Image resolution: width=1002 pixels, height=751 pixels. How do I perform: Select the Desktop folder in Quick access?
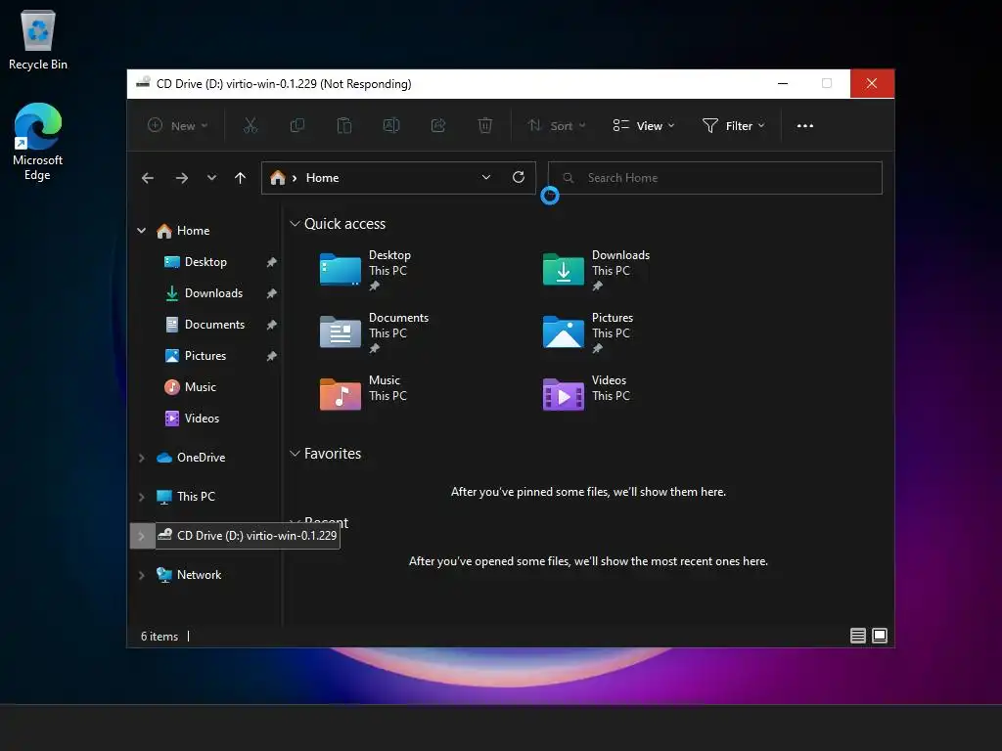point(366,270)
